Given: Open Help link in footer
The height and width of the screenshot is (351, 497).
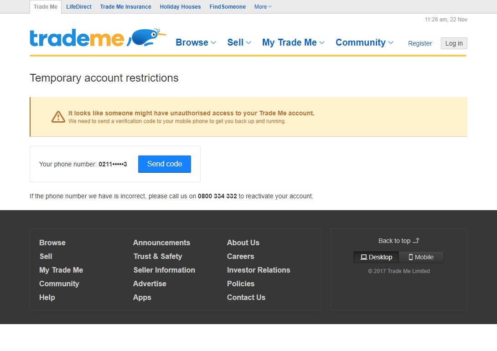Looking at the screenshot, I should 47,297.
